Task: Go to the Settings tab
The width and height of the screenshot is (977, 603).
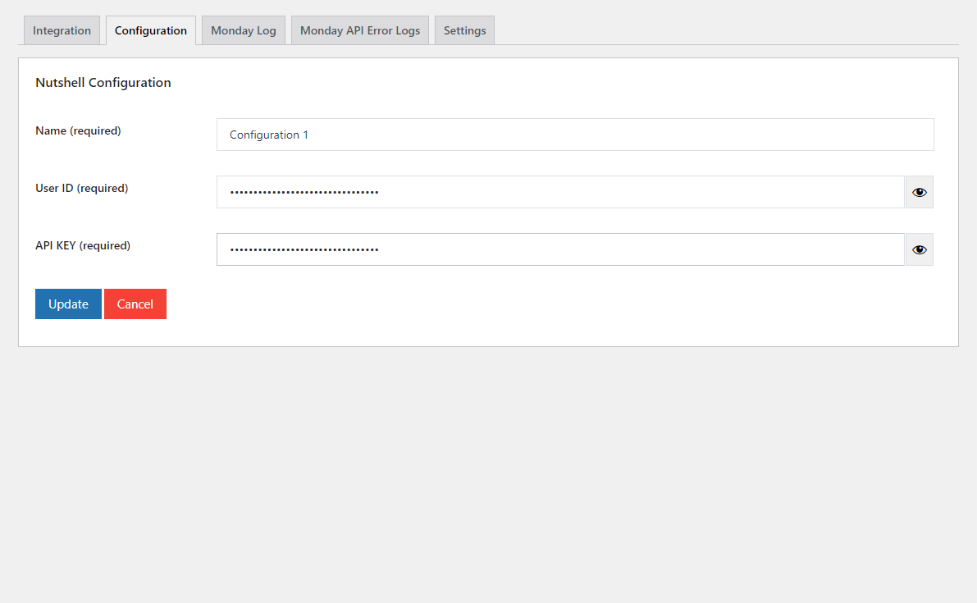Action: tap(464, 30)
